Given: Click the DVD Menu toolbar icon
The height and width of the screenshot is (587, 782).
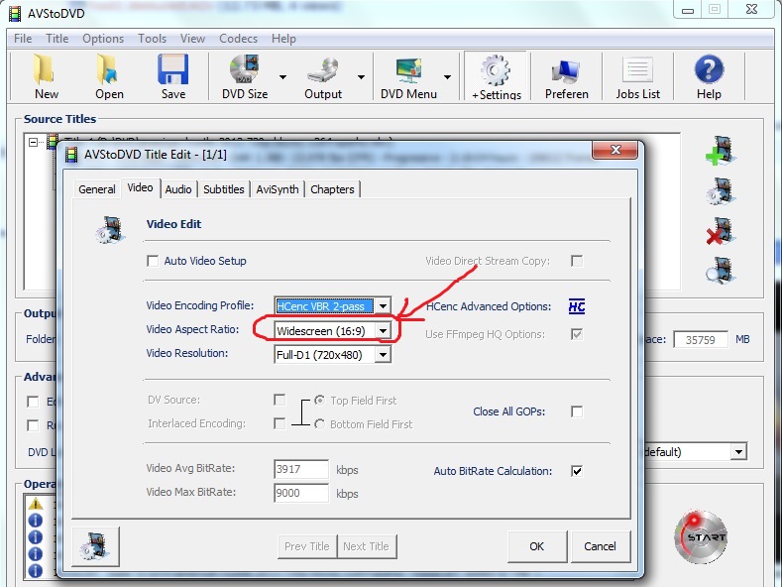Looking at the screenshot, I should click(x=408, y=77).
